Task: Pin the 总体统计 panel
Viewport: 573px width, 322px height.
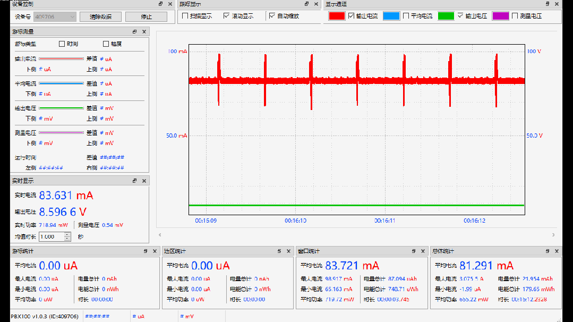Action: click(548, 251)
